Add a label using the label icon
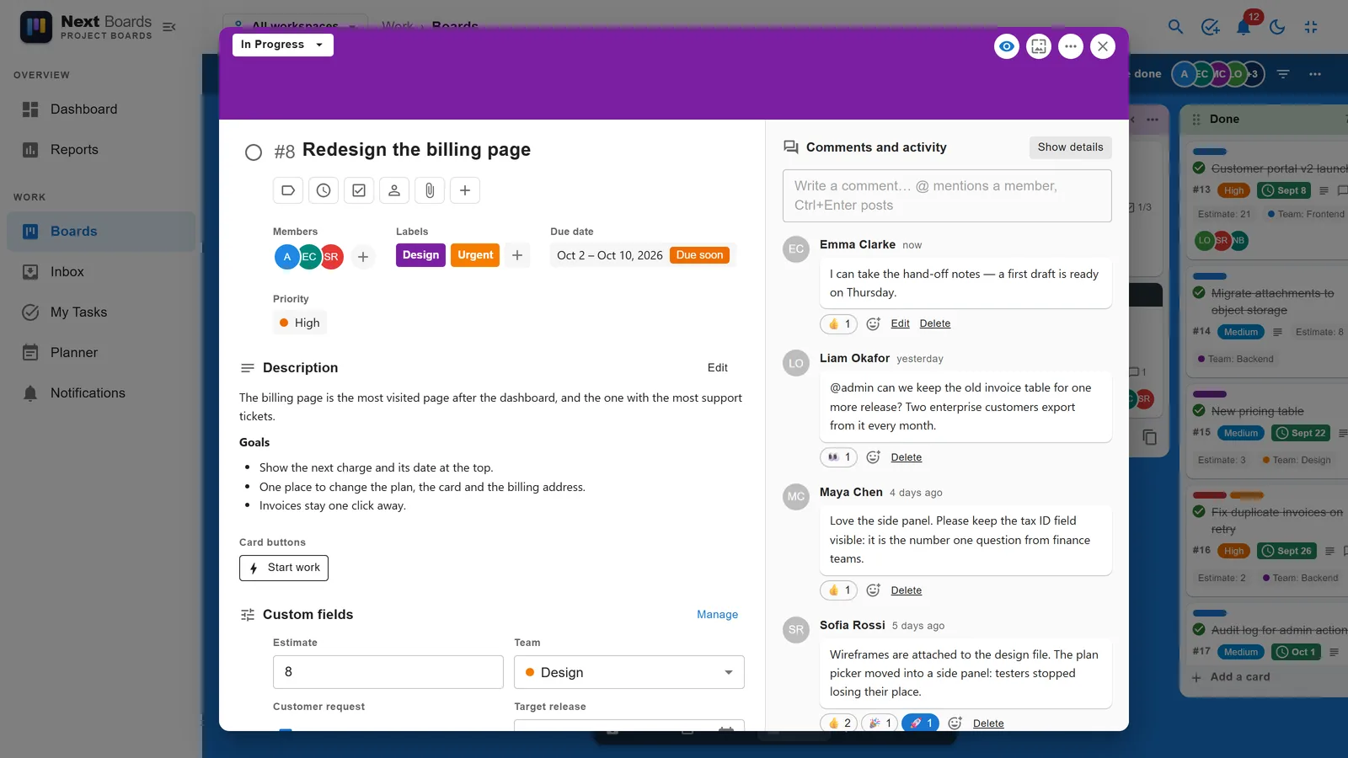 click(x=288, y=190)
